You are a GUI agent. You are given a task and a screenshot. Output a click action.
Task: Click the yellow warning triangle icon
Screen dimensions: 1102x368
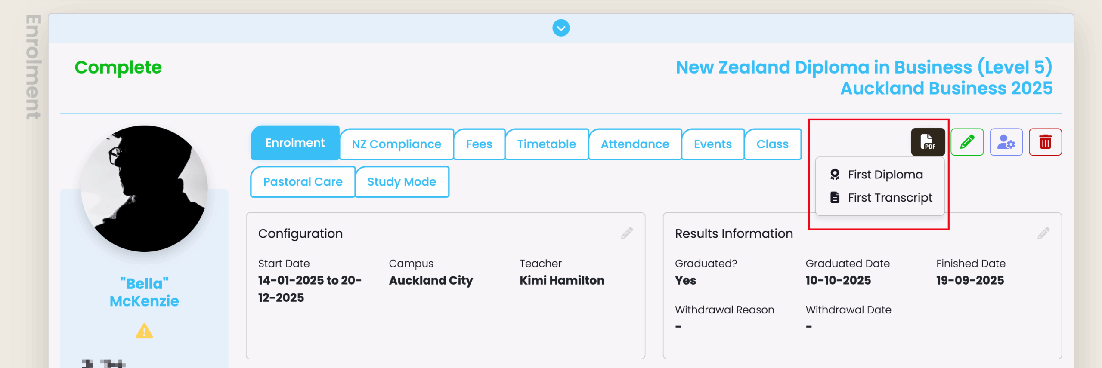pos(144,331)
